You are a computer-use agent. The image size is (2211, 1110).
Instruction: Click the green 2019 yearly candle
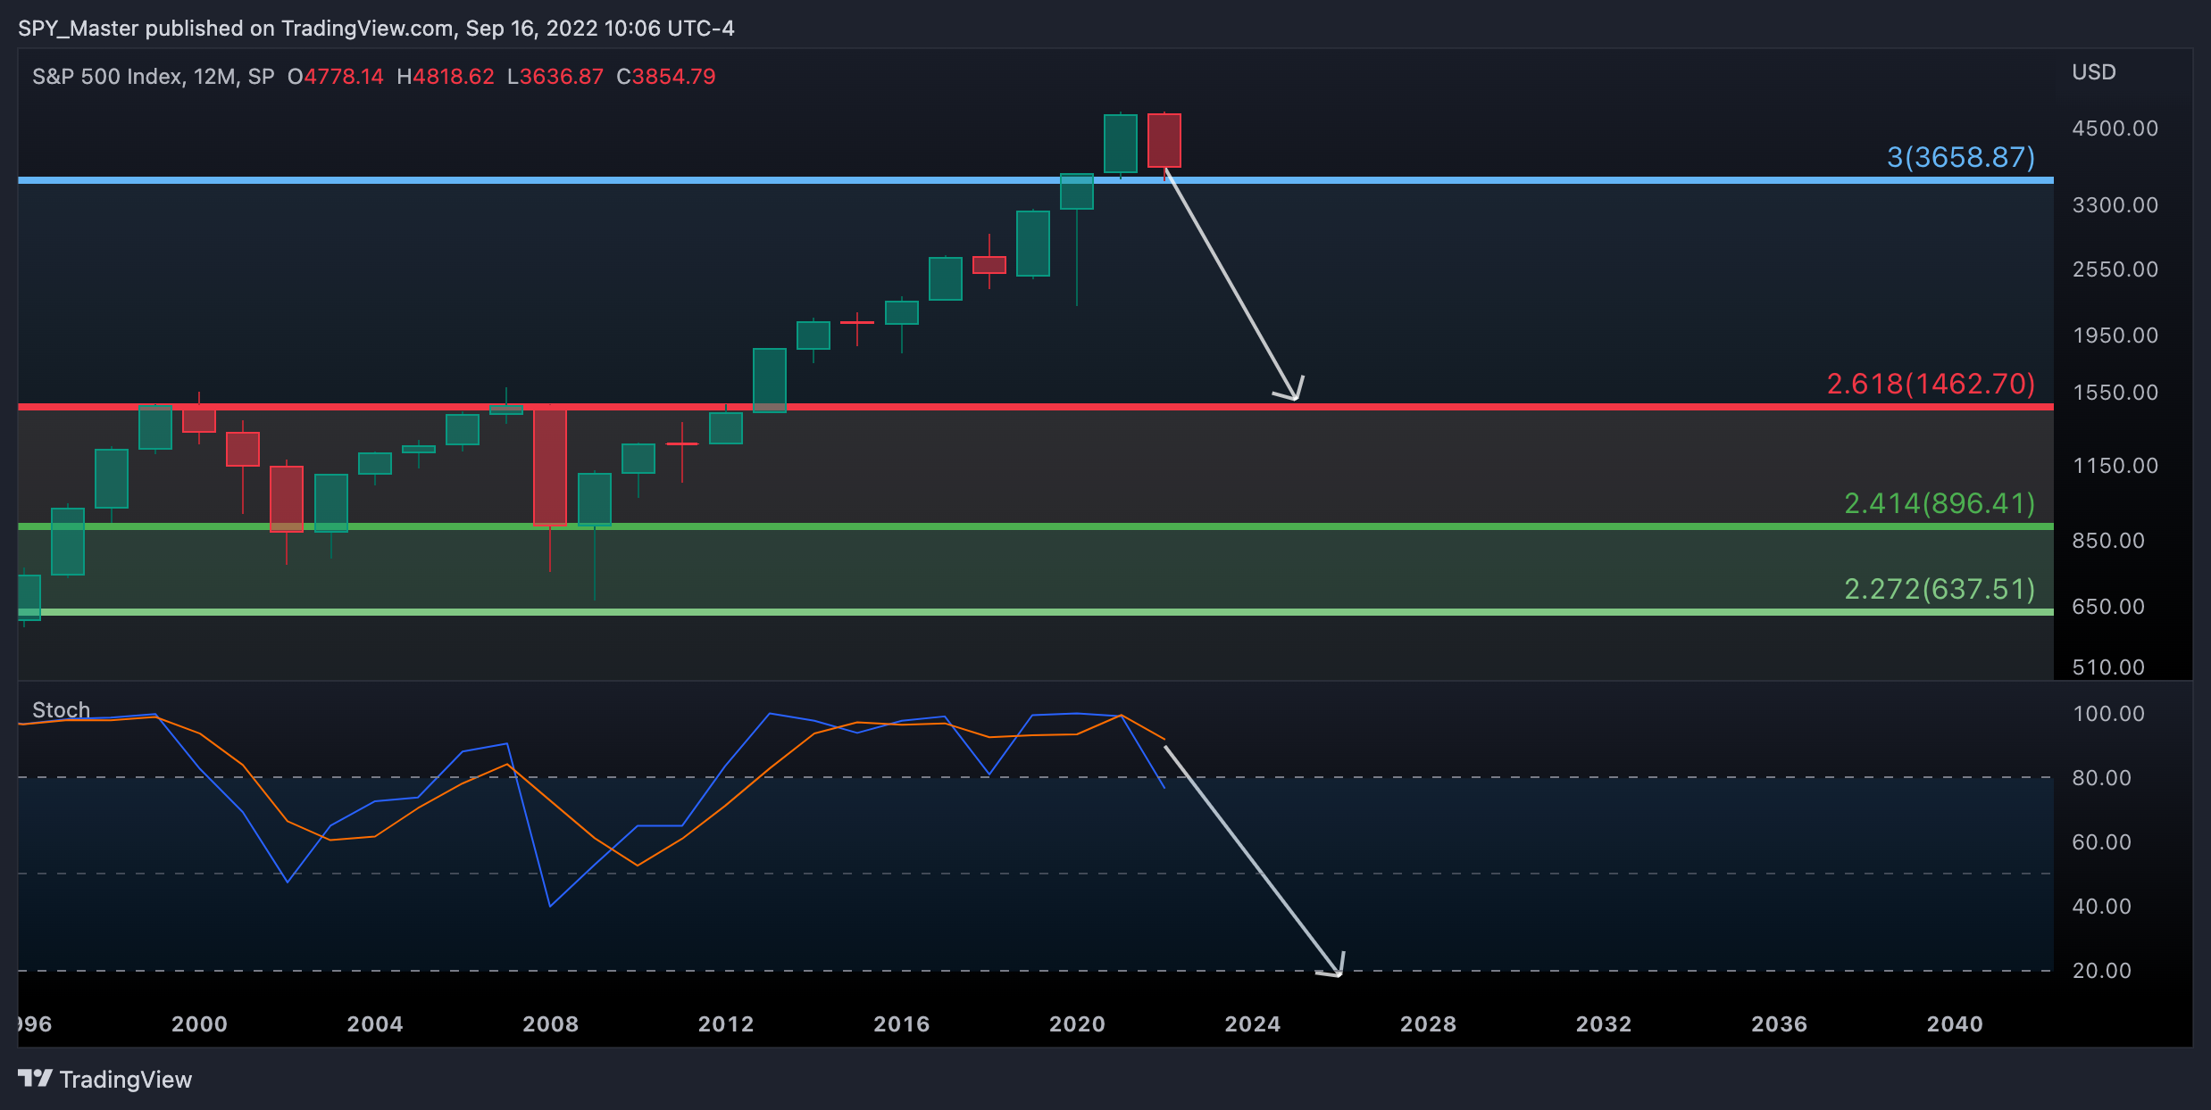[1033, 244]
